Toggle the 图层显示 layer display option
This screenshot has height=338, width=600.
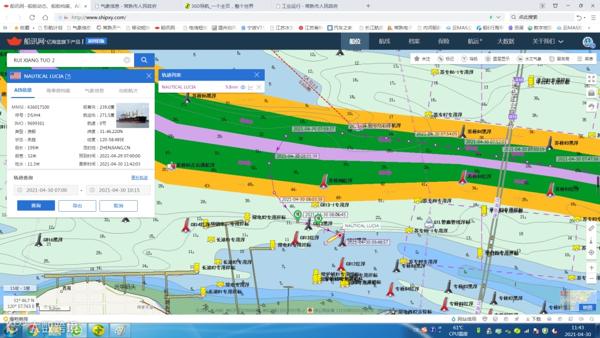[497, 59]
